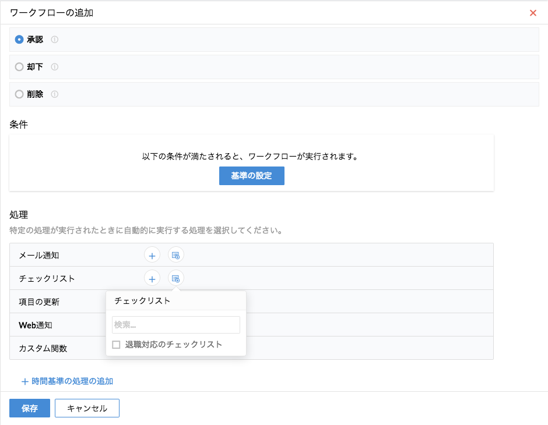Choose the 削除 radio option

[19, 94]
